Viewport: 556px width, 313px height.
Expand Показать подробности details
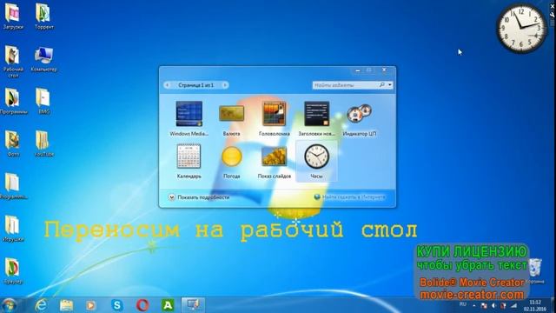tap(199, 197)
